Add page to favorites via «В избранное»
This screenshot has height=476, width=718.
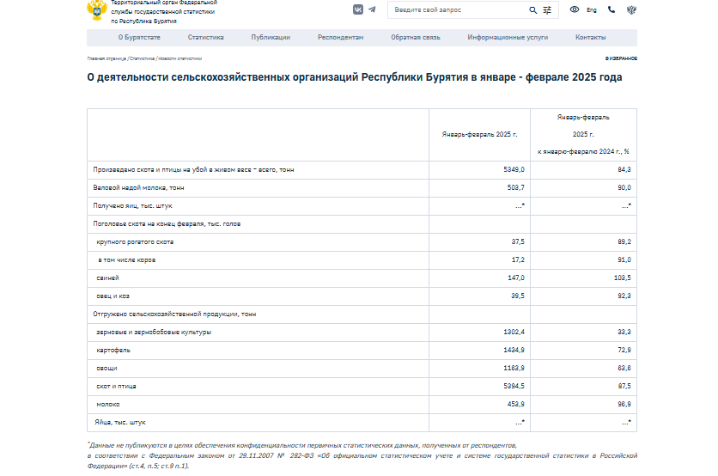tap(621, 58)
